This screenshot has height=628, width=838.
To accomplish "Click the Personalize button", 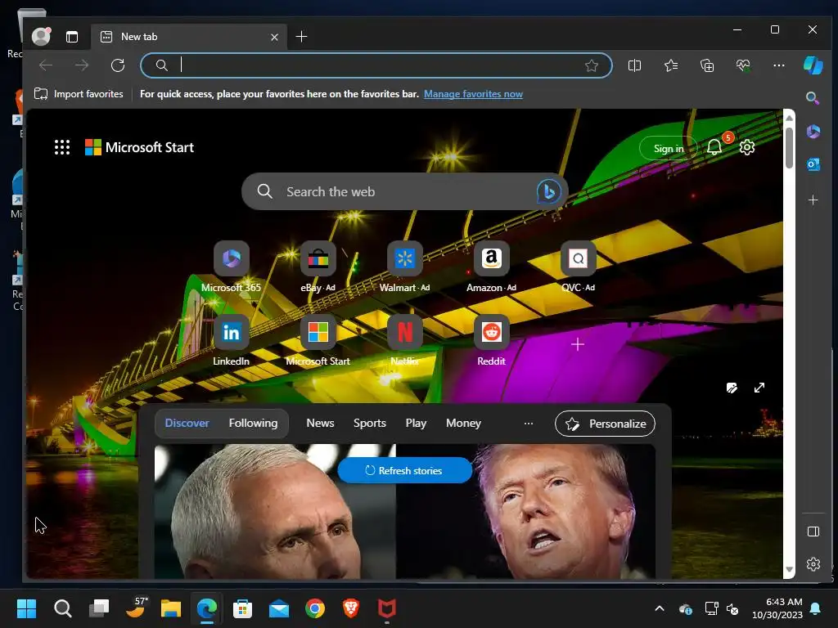I will (605, 424).
